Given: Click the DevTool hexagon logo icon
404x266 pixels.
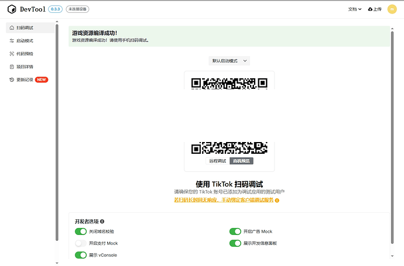Looking at the screenshot, I should tap(12, 9).
